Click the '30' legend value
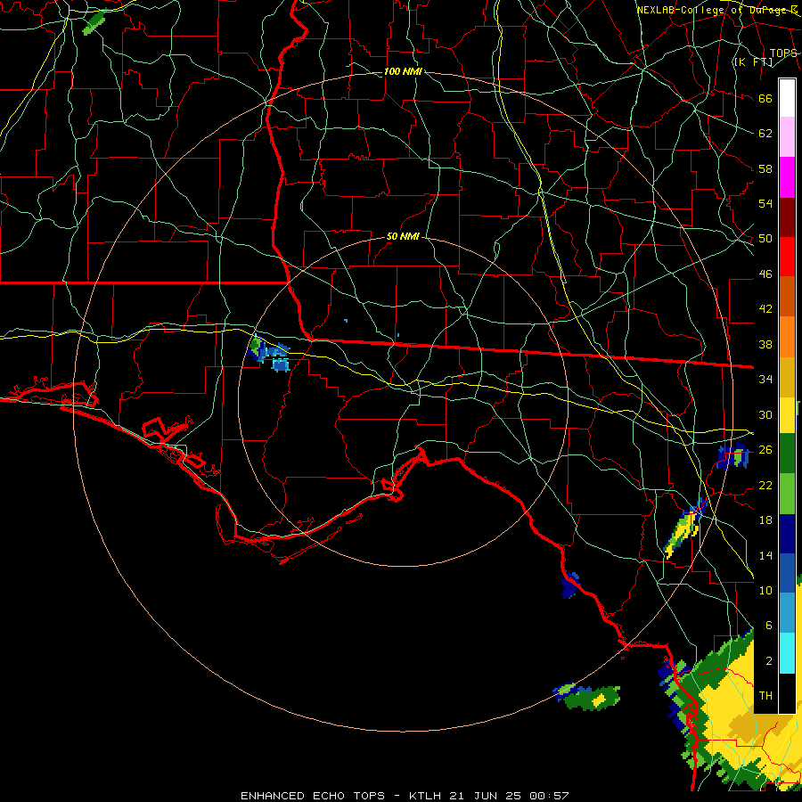This screenshot has width=802, height=802. click(765, 414)
